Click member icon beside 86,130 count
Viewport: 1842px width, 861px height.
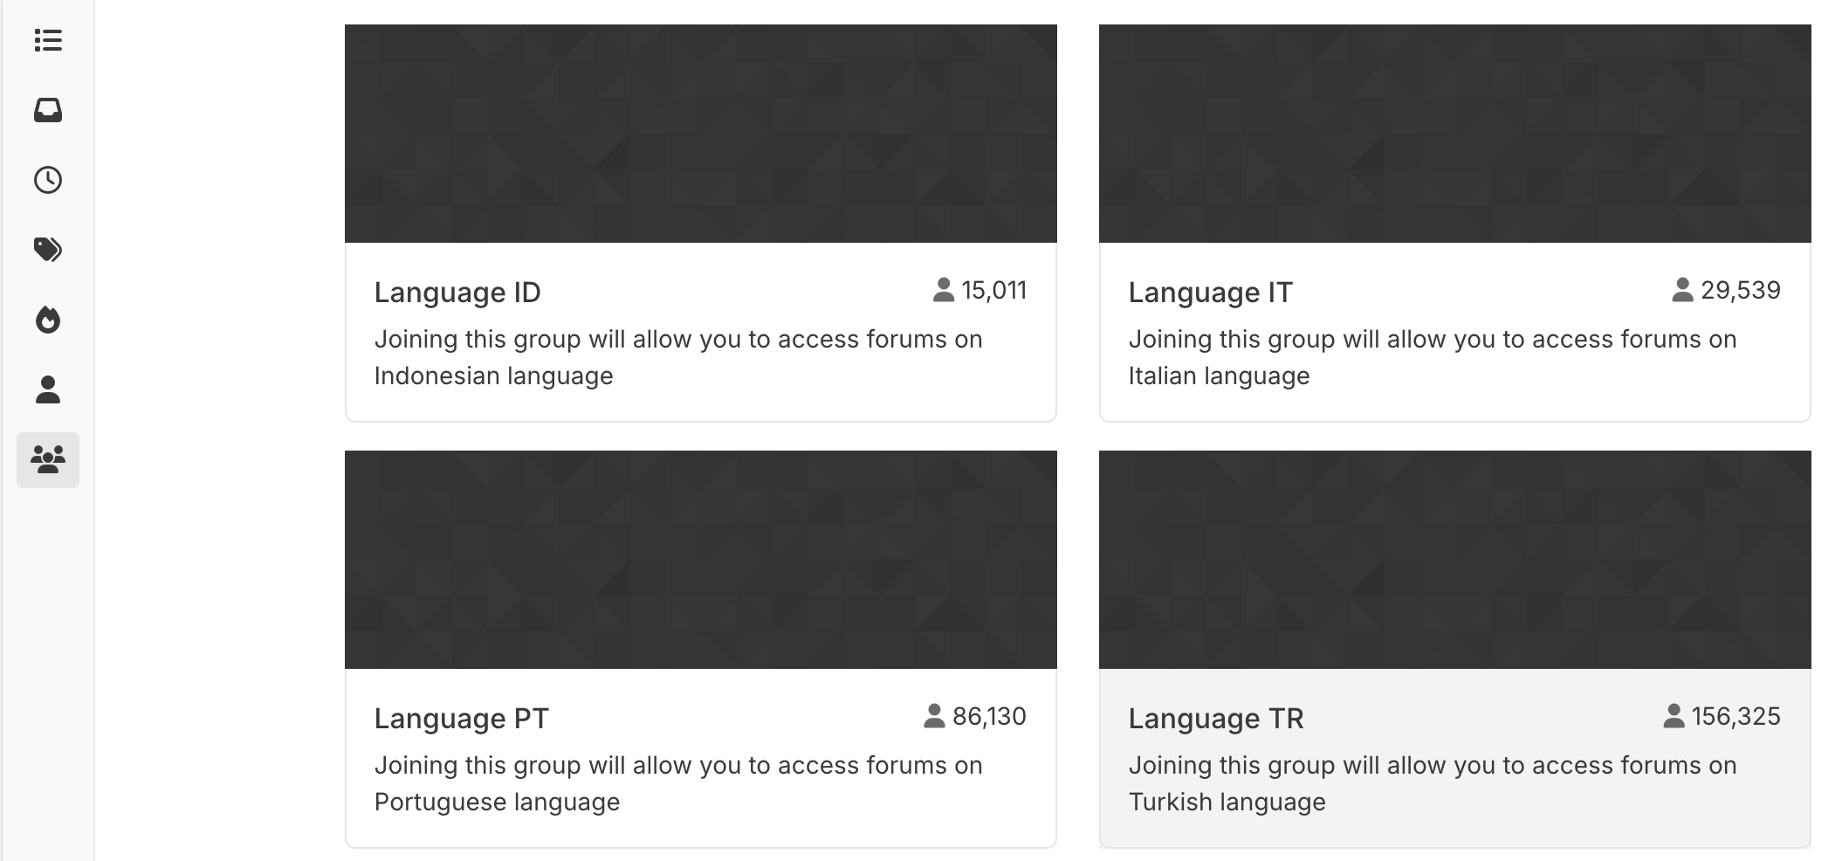pos(934,716)
